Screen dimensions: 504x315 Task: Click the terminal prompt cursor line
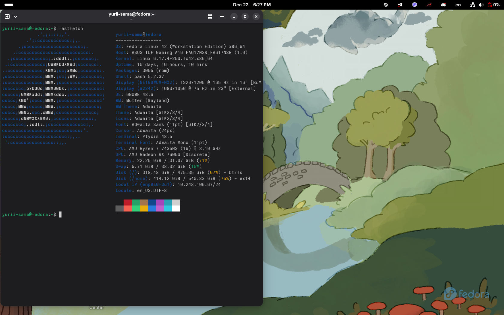(60, 214)
